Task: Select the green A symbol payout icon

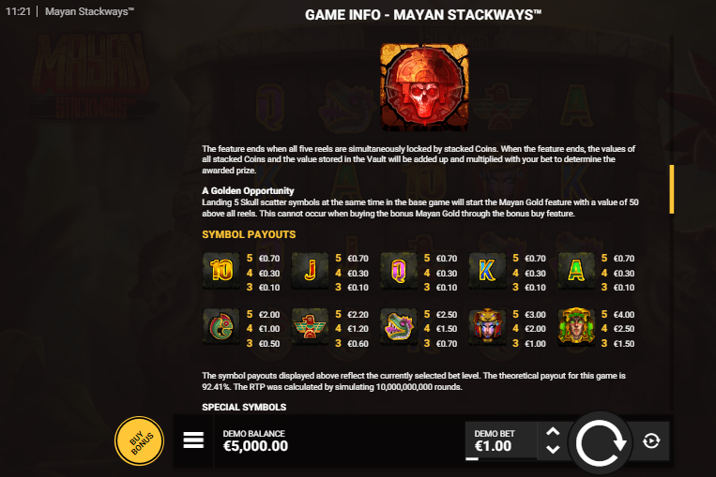Action: [576, 271]
